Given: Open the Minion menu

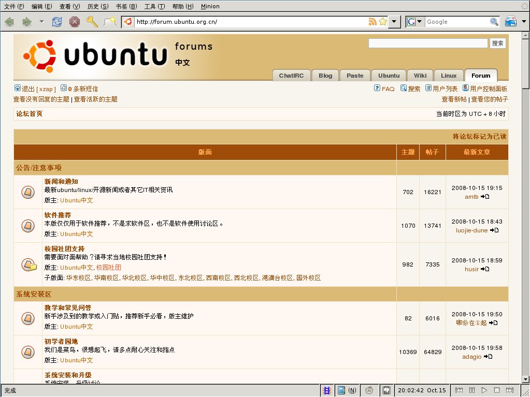Looking at the screenshot, I should [210, 6].
